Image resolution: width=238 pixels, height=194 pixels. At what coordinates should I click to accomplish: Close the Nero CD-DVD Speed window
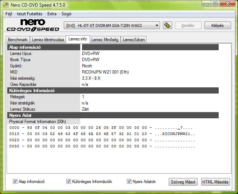click(228, 3)
